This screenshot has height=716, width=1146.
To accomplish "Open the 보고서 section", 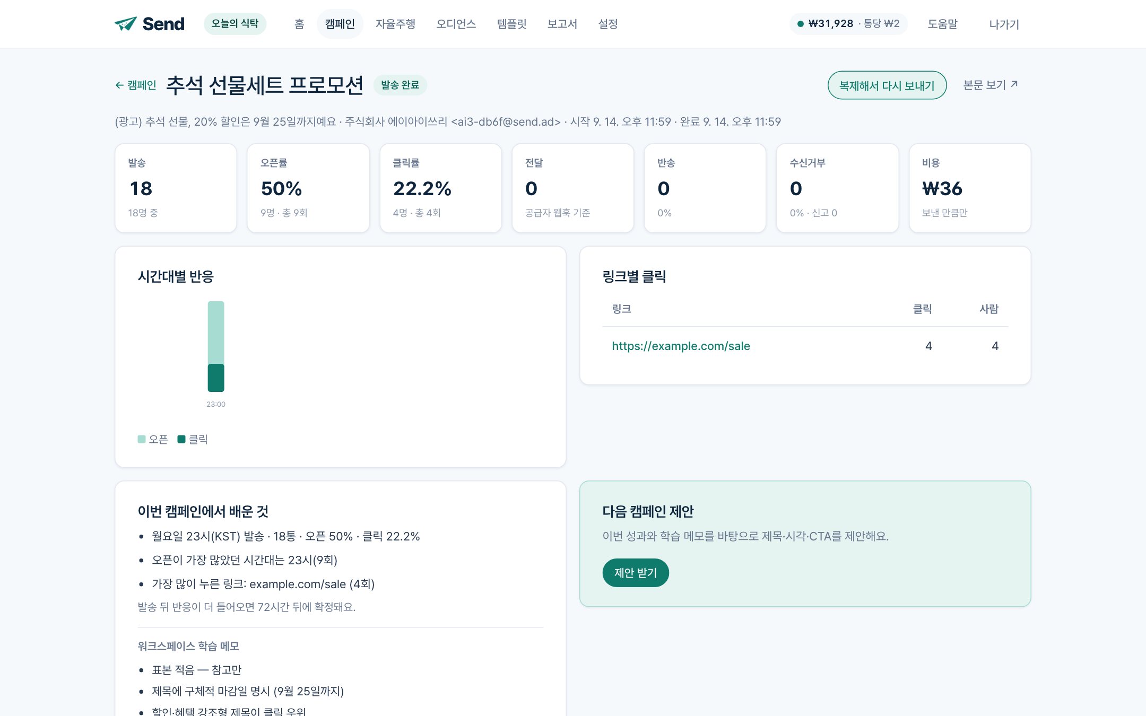I will click(x=562, y=24).
